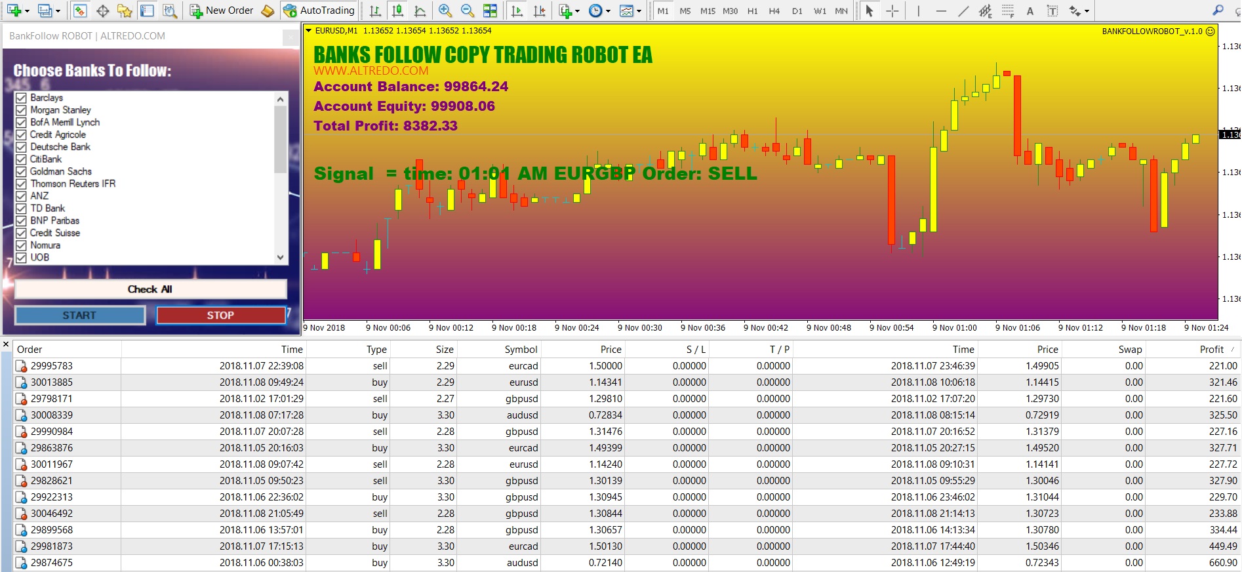
Task: Toggle the Goldman Sachs checkbox
Action: pyautogui.click(x=21, y=172)
